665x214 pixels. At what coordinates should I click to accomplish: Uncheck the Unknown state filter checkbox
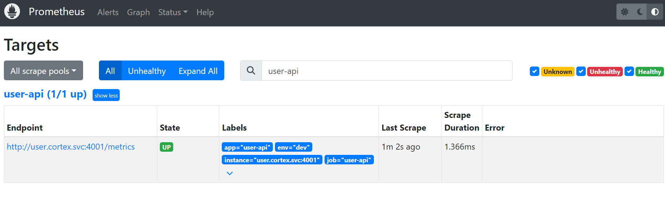click(x=534, y=71)
